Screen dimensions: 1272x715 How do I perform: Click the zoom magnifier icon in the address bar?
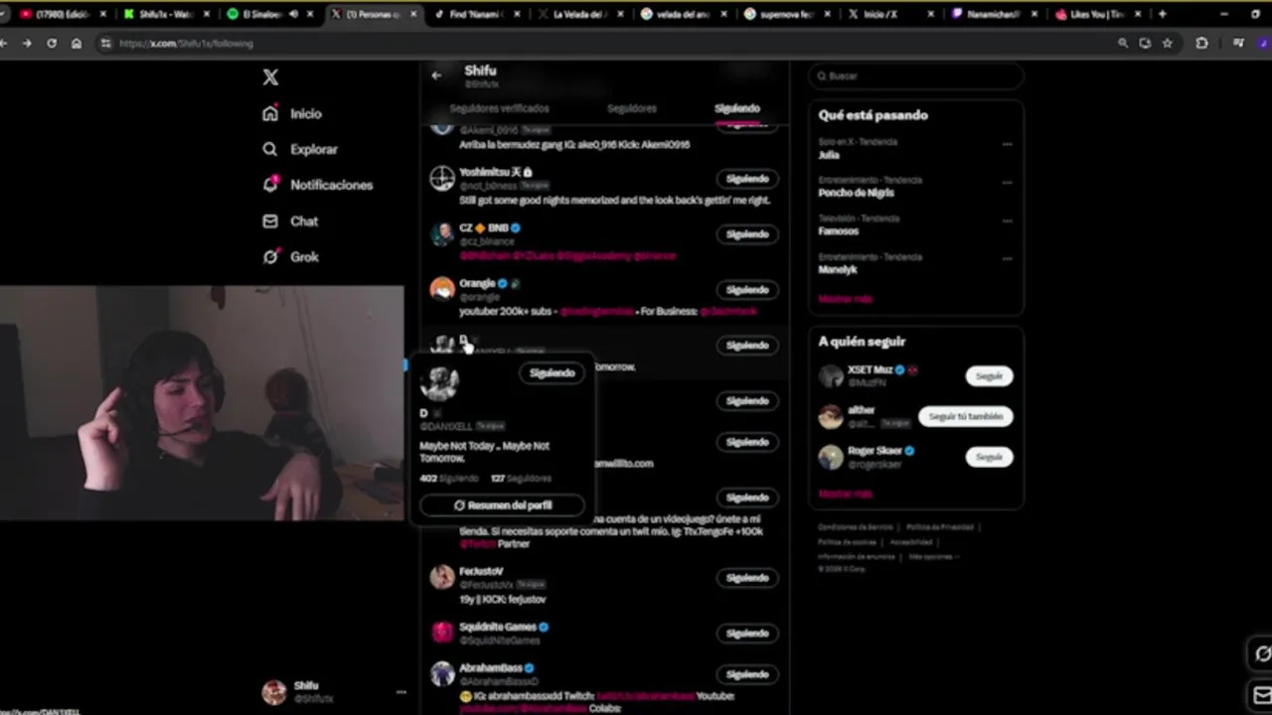tap(1123, 44)
